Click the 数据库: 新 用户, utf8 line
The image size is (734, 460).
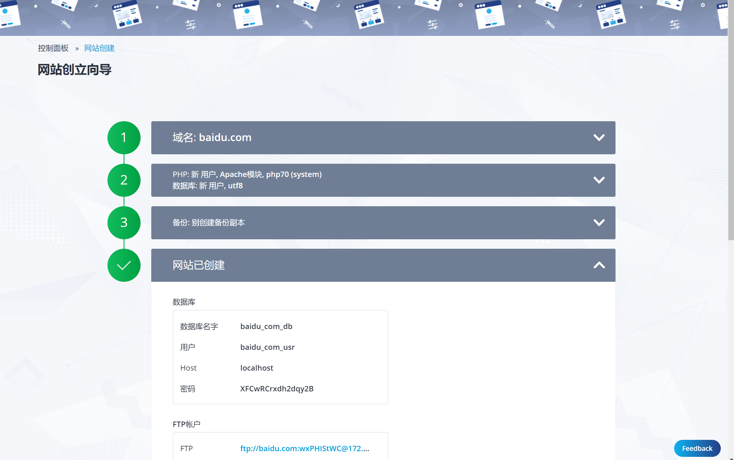207,186
